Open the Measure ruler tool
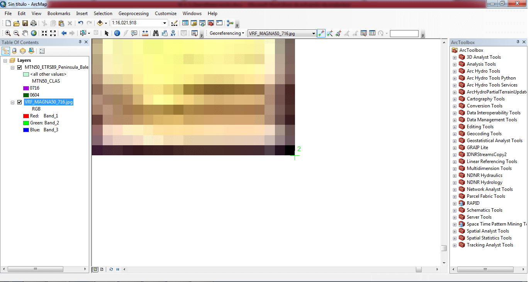The image size is (529, 282). pyautogui.click(x=145, y=33)
